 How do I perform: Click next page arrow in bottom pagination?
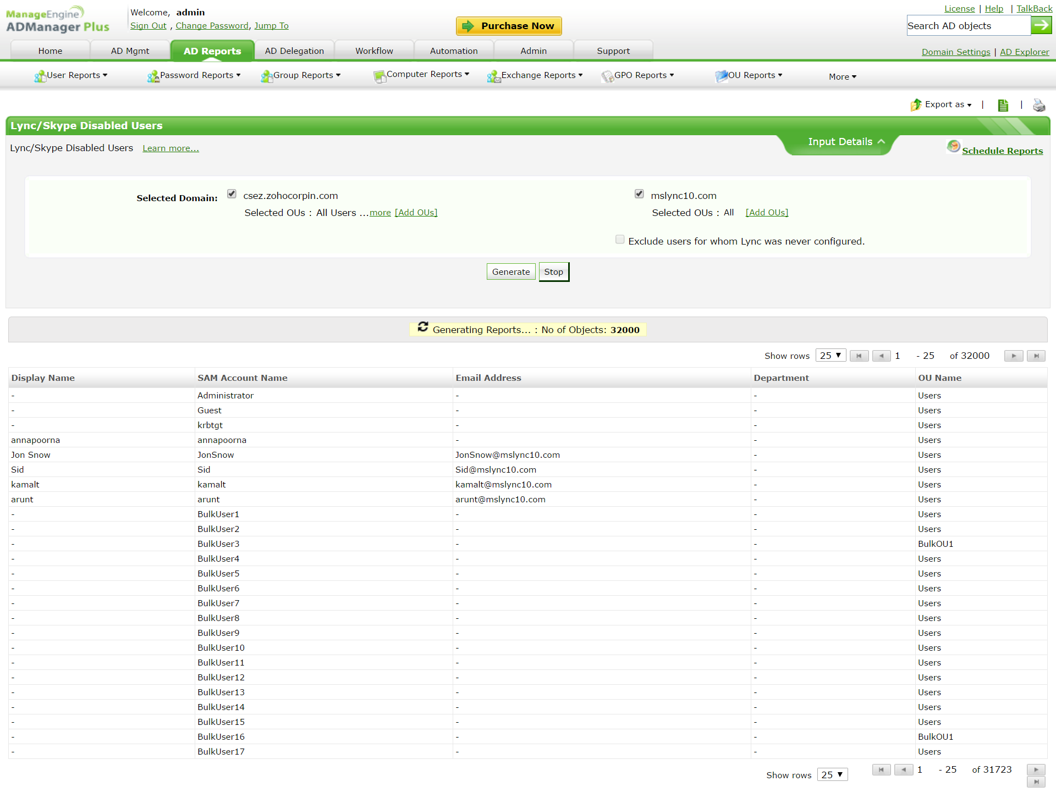(1036, 769)
